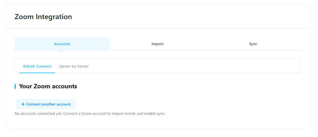Image resolution: width=318 pixels, height=137 pixels.
Task: Click the blue underline below OAuth Connect
Action: (x=37, y=73)
